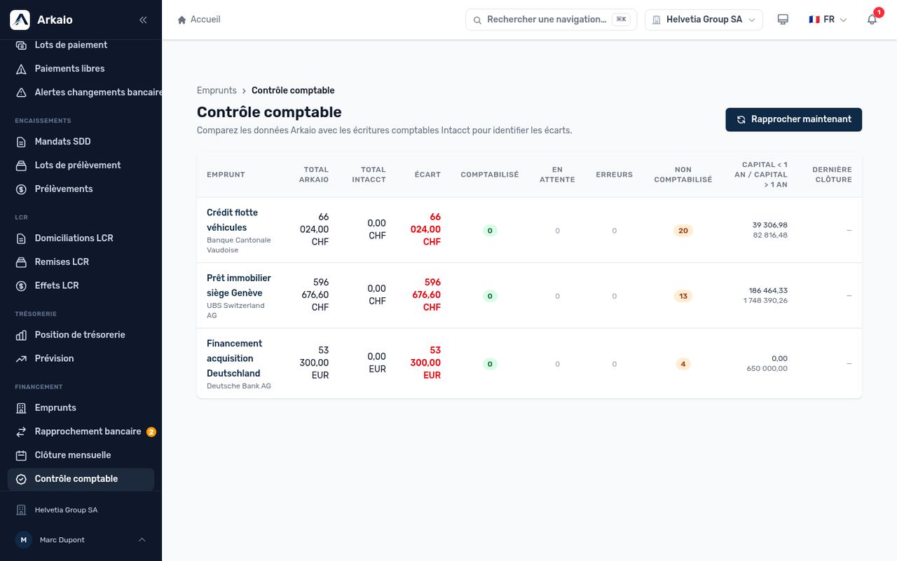Click the Mandats SDD document icon

(21, 142)
